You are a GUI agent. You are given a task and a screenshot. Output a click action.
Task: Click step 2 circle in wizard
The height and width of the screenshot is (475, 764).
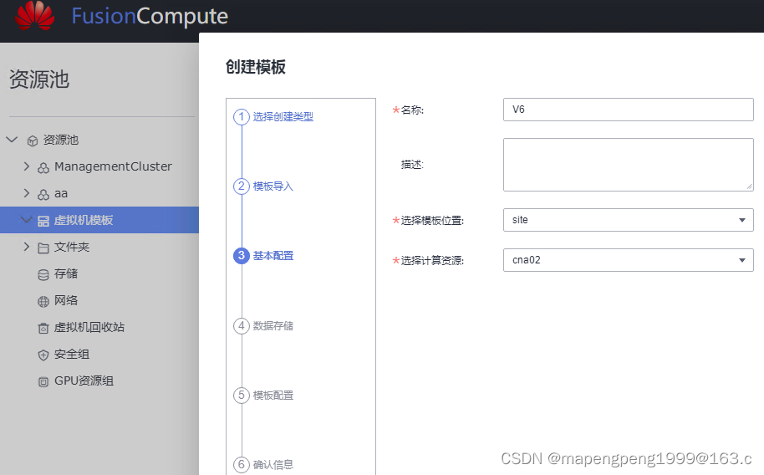(x=242, y=186)
